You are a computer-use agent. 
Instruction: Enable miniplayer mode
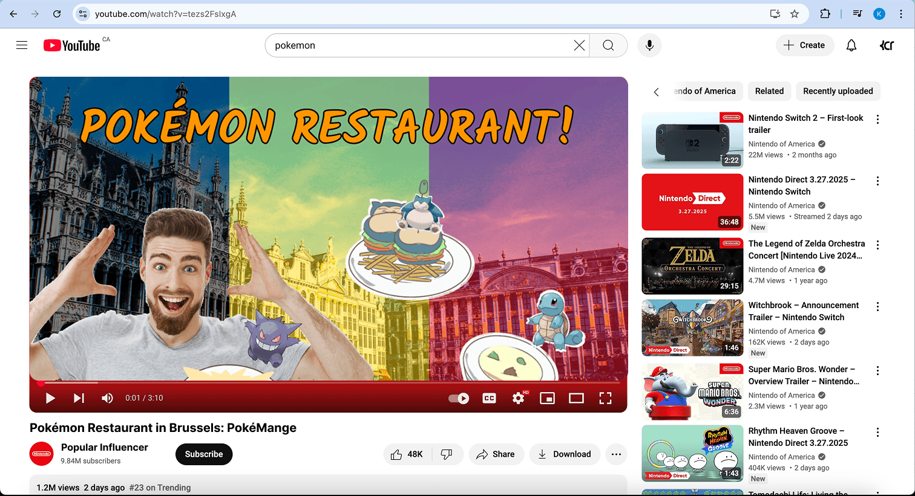[547, 398]
